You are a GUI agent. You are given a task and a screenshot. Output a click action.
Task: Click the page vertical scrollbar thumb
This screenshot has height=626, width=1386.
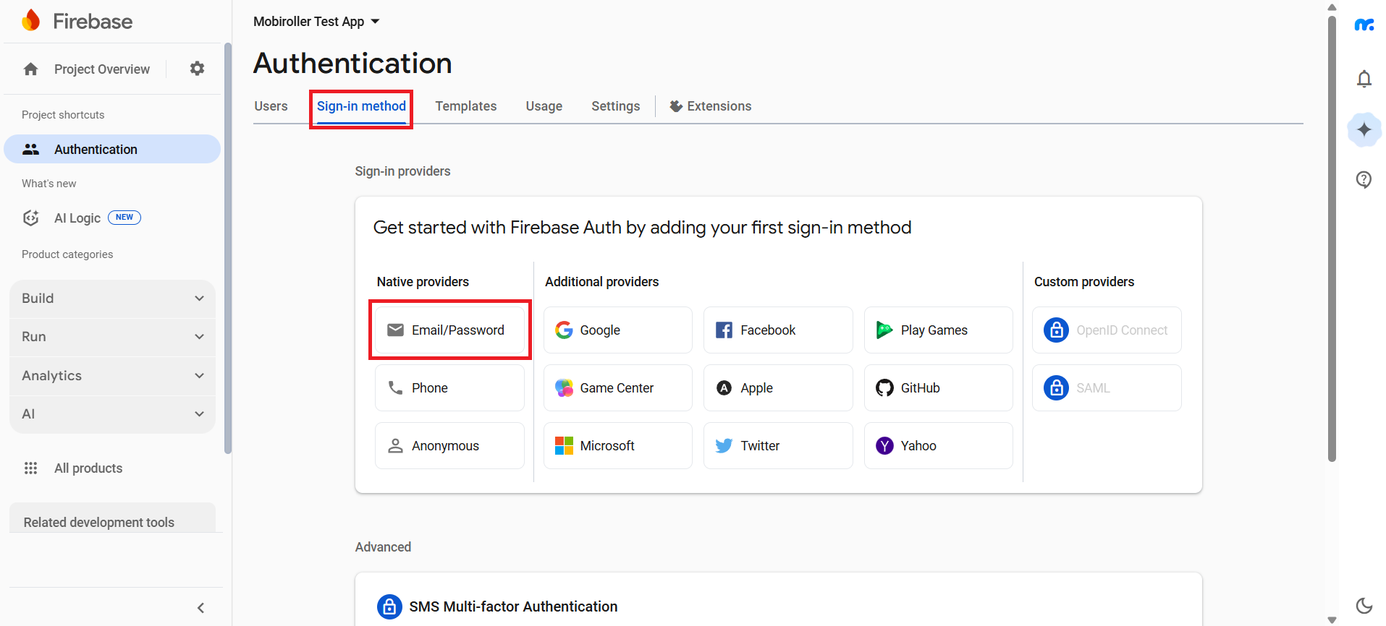click(1332, 239)
